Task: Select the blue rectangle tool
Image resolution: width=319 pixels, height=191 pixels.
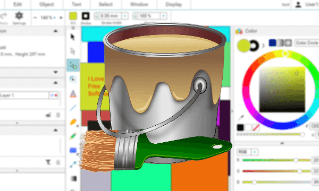Action: [73, 150]
